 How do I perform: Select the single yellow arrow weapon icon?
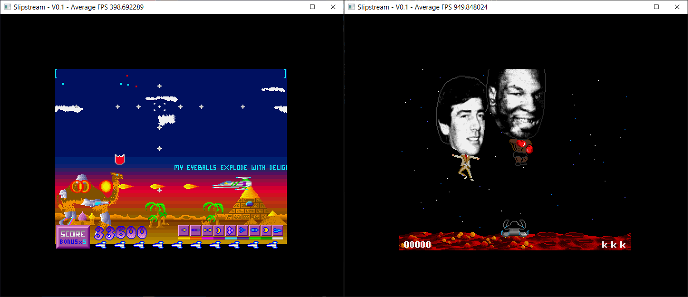[184, 230]
